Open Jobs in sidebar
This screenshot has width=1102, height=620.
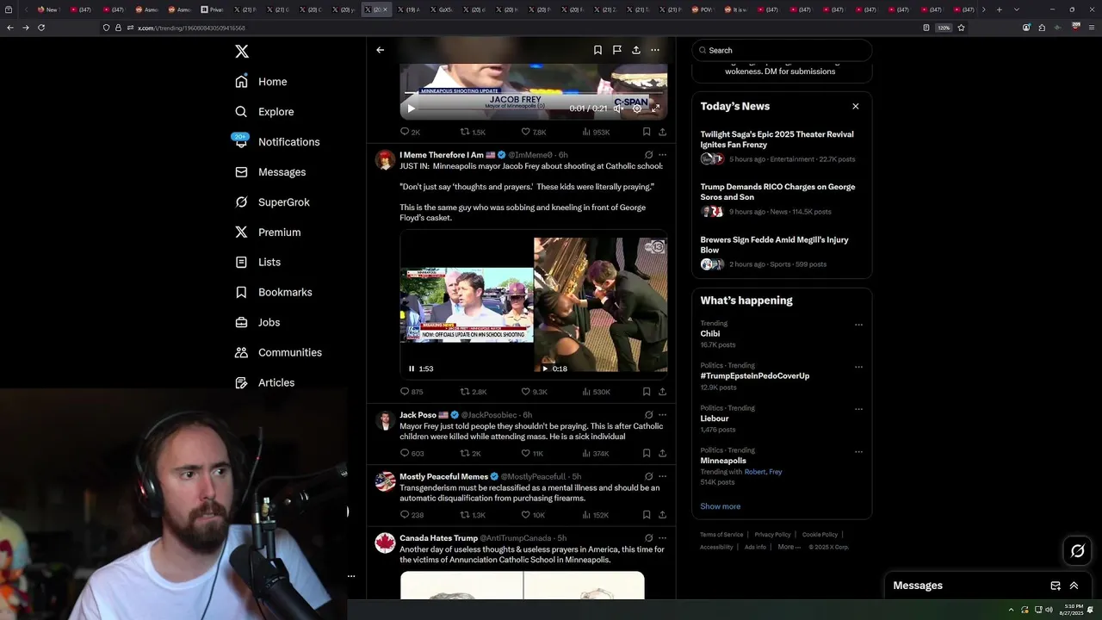(257, 323)
